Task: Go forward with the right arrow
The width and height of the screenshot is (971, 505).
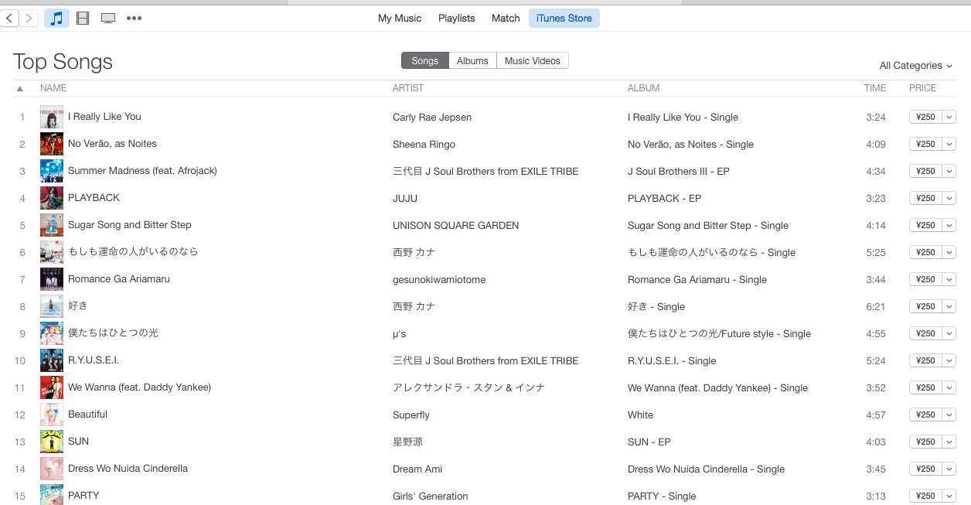Action: tap(29, 18)
